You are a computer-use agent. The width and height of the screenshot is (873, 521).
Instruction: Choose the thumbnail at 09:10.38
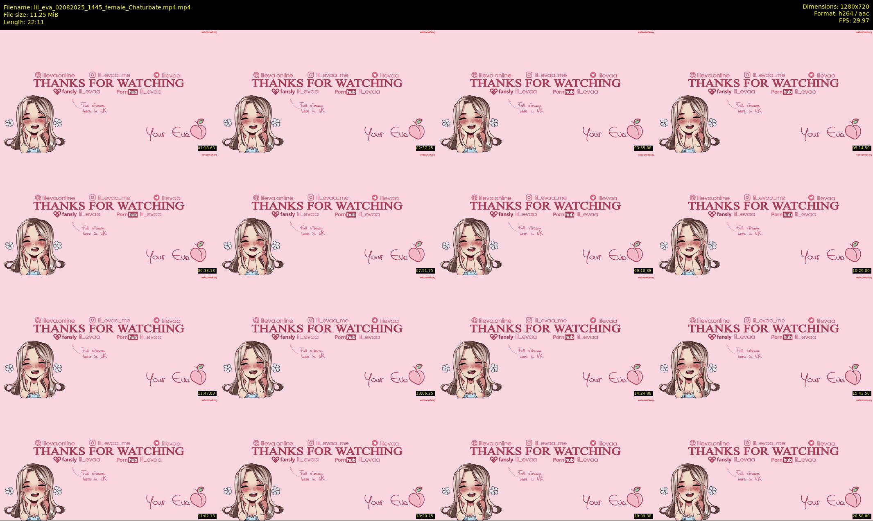click(545, 214)
